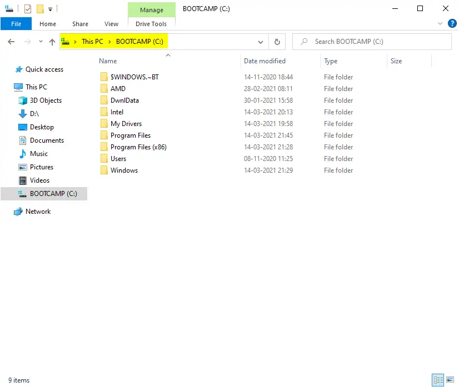Select This PC in the navigation pane

pos(36,87)
